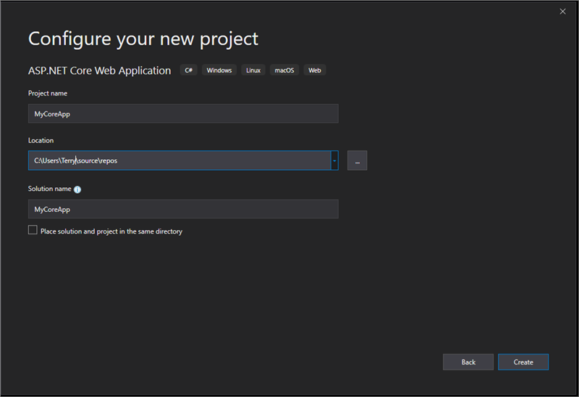The image size is (579, 397).
Task: Click the Project name label
Action: tap(47, 93)
